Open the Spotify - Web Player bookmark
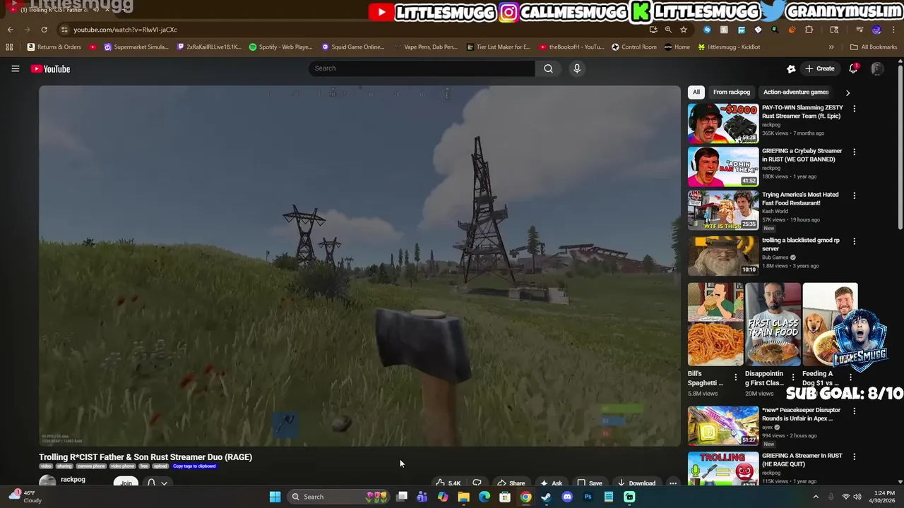The image size is (904, 508). pyautogui.click(x=280, y=47)
